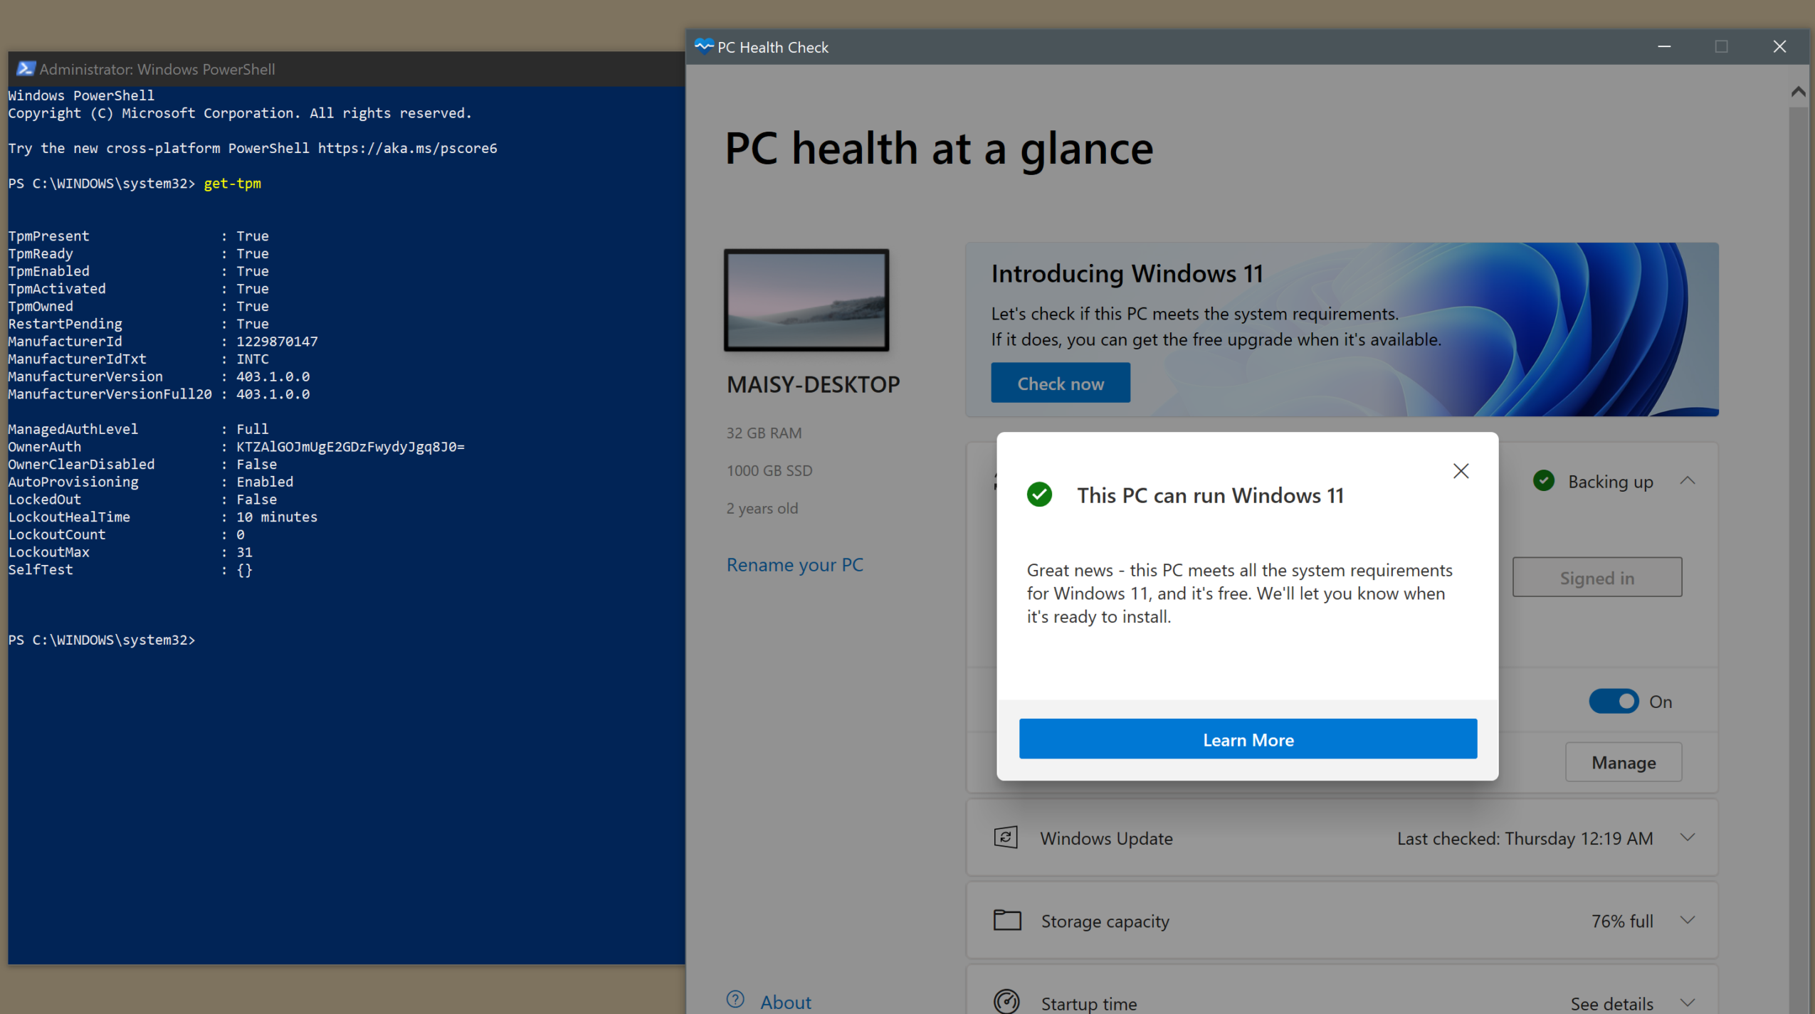Click the ManufacturerIdTxt INTC value
This screenshot has width=1815, height=1014.
253,359
